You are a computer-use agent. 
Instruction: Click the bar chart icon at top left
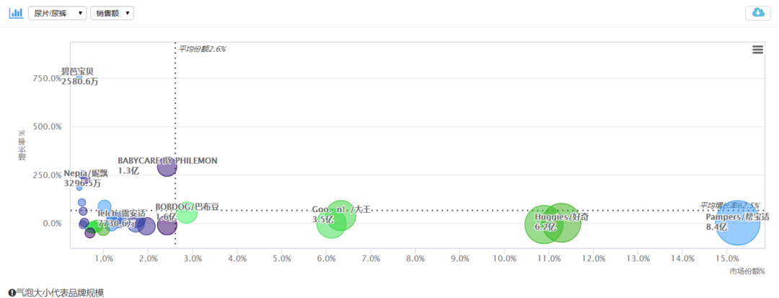click(x=16, y=13)
